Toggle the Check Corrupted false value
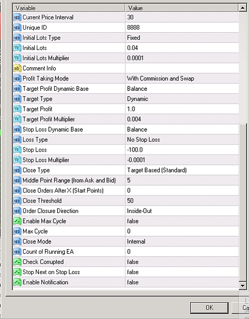 [182, 262]
